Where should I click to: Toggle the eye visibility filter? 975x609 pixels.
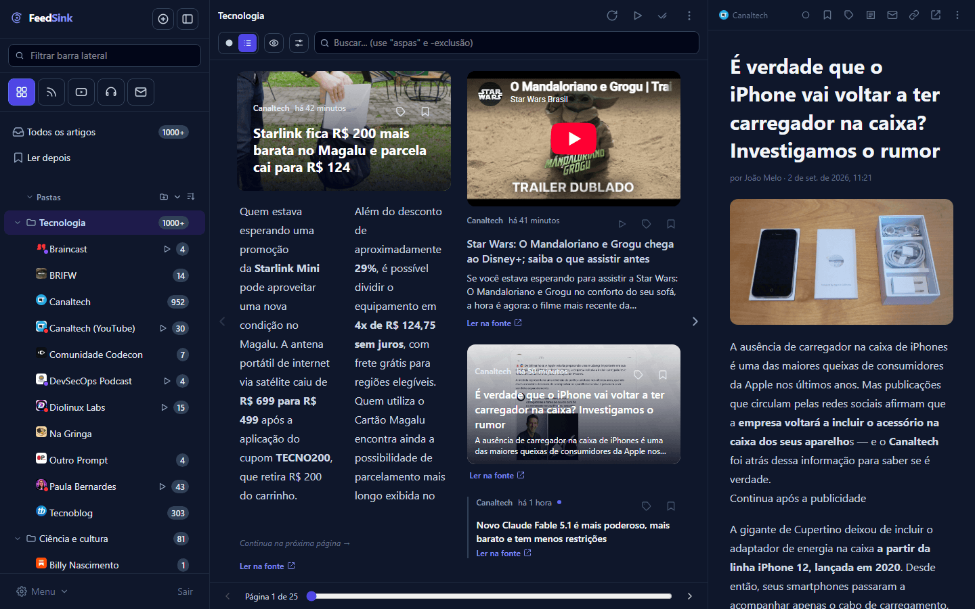(x=274, y=43)
